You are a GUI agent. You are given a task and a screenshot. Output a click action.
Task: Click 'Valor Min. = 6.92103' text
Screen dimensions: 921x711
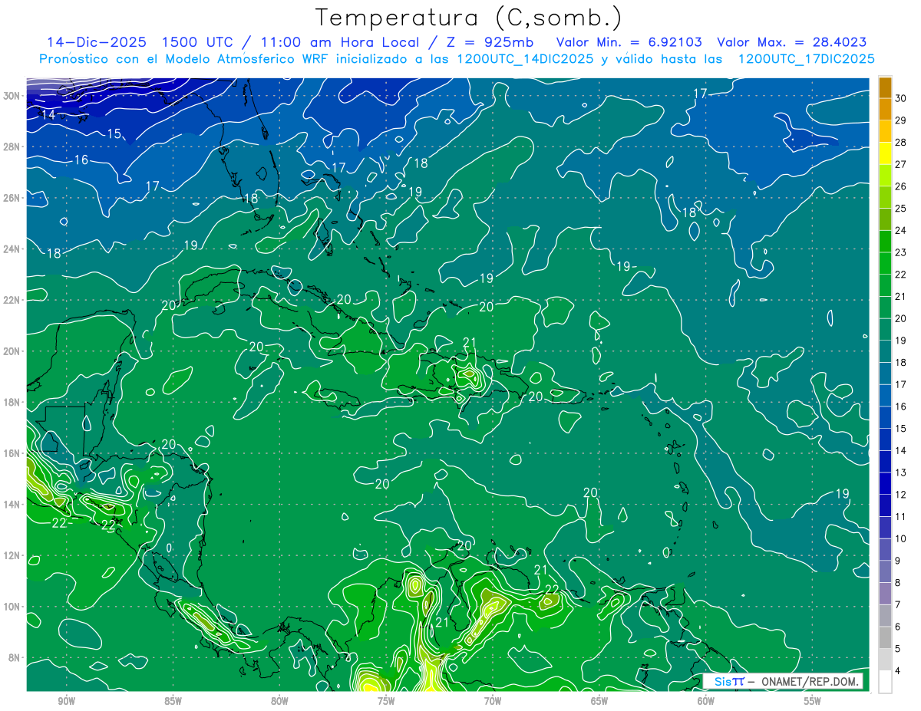[x=629, y=42]
